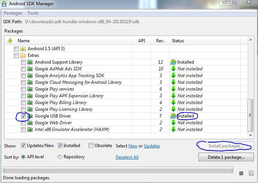Select the API level sort option
This screenshot has height=183, width=258.
(x=23, y=157)
